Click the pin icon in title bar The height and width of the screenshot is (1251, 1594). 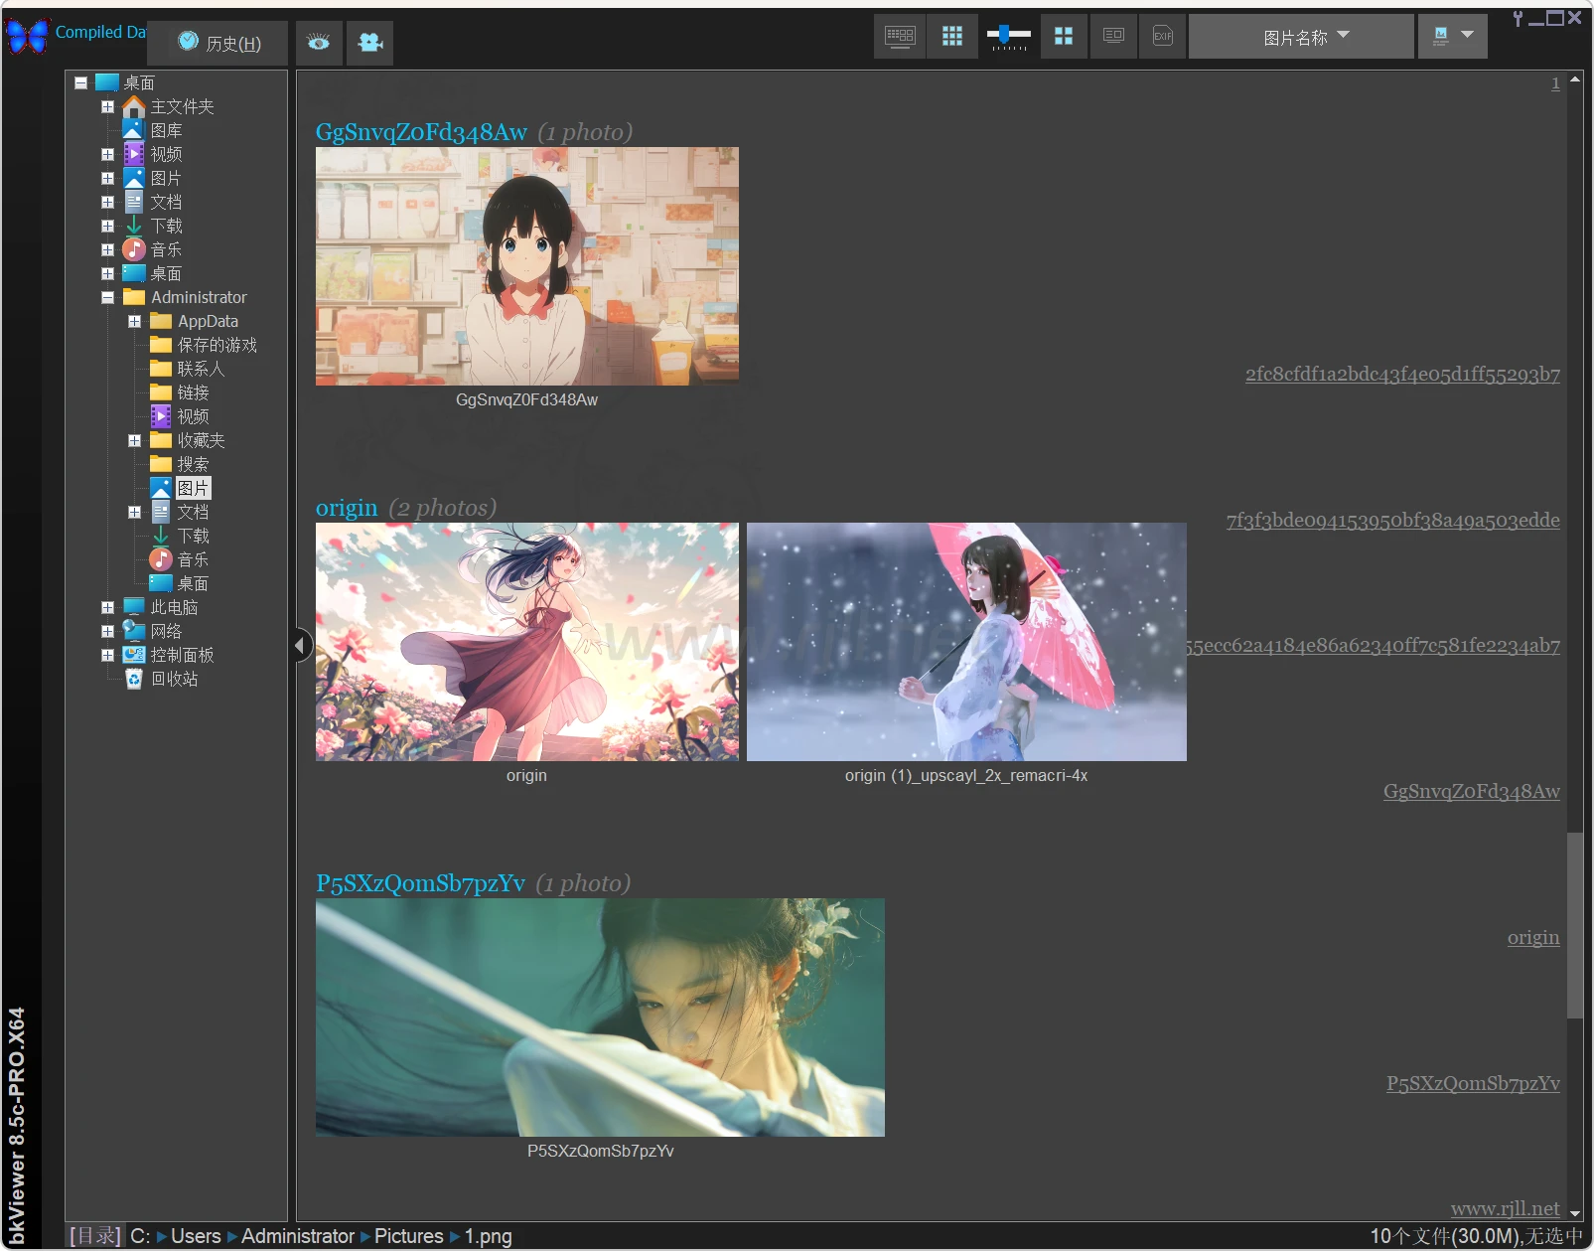[x=1518, y=18]
